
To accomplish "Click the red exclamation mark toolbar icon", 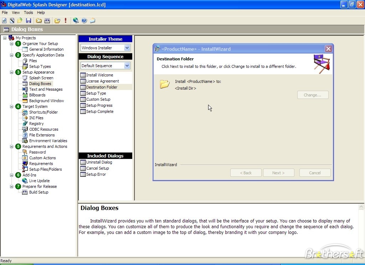I will click(x=66, y=20).
